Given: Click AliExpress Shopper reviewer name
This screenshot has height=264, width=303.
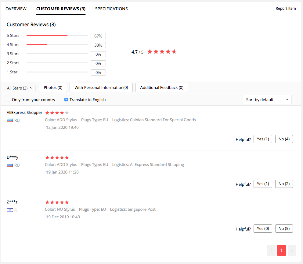Looking at the screenshot, I should (x=24, y=112).
